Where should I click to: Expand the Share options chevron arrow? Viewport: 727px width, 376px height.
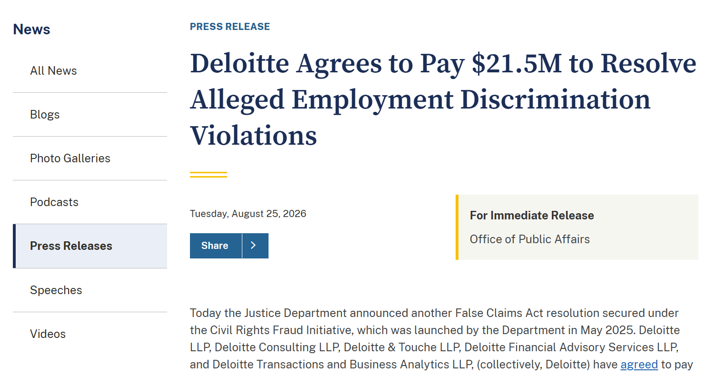tap(255, 246)
